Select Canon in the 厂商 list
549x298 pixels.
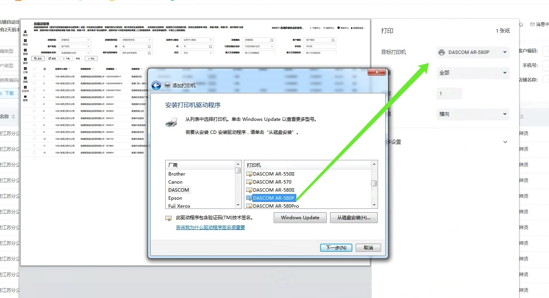point(175,182)
